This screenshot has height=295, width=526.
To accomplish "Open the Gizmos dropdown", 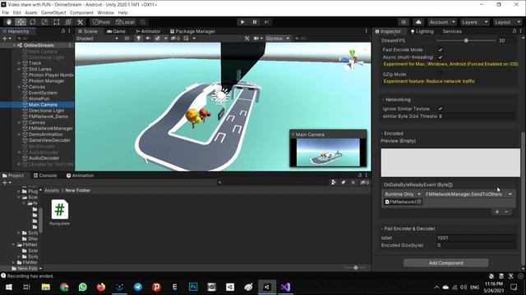I will (278, 39).
